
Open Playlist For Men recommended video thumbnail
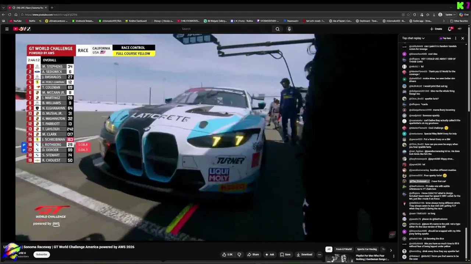pos(339,258)
